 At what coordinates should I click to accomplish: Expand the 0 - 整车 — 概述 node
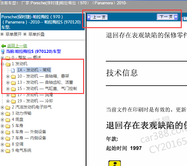point(2,58)
